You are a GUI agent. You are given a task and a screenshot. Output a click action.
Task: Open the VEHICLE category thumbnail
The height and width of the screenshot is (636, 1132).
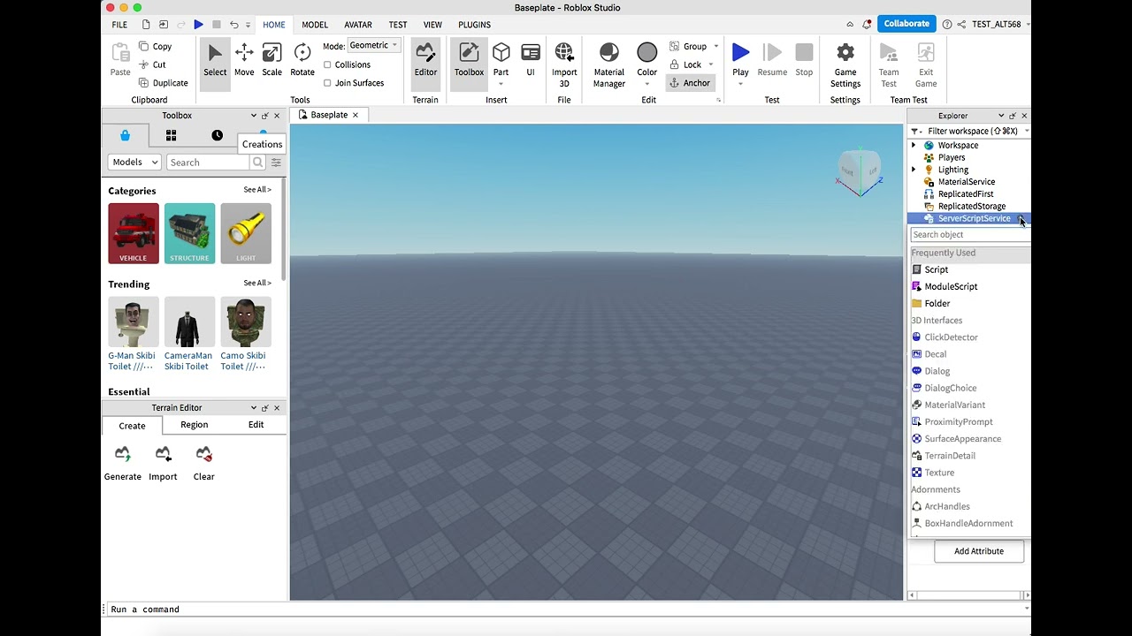134,233
